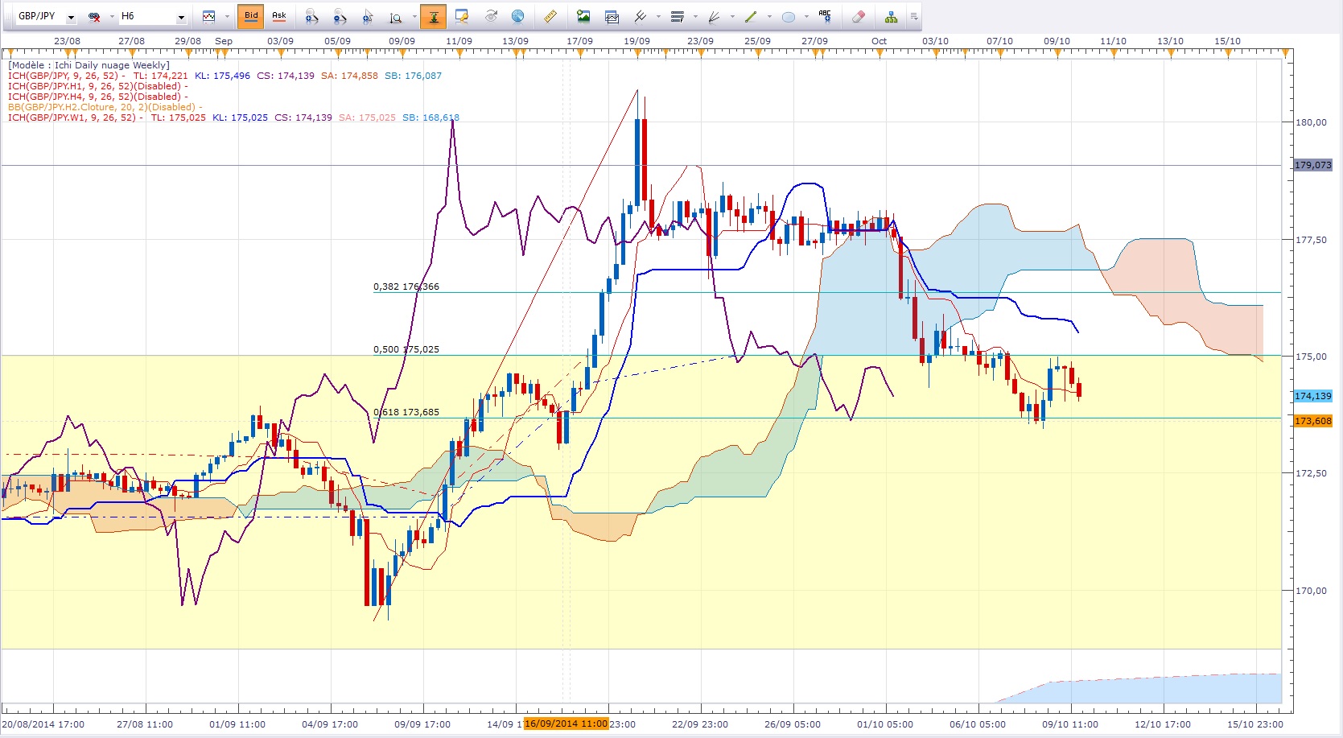
Task: Open the chart properties window icon
Action: (x=462, y=16)
